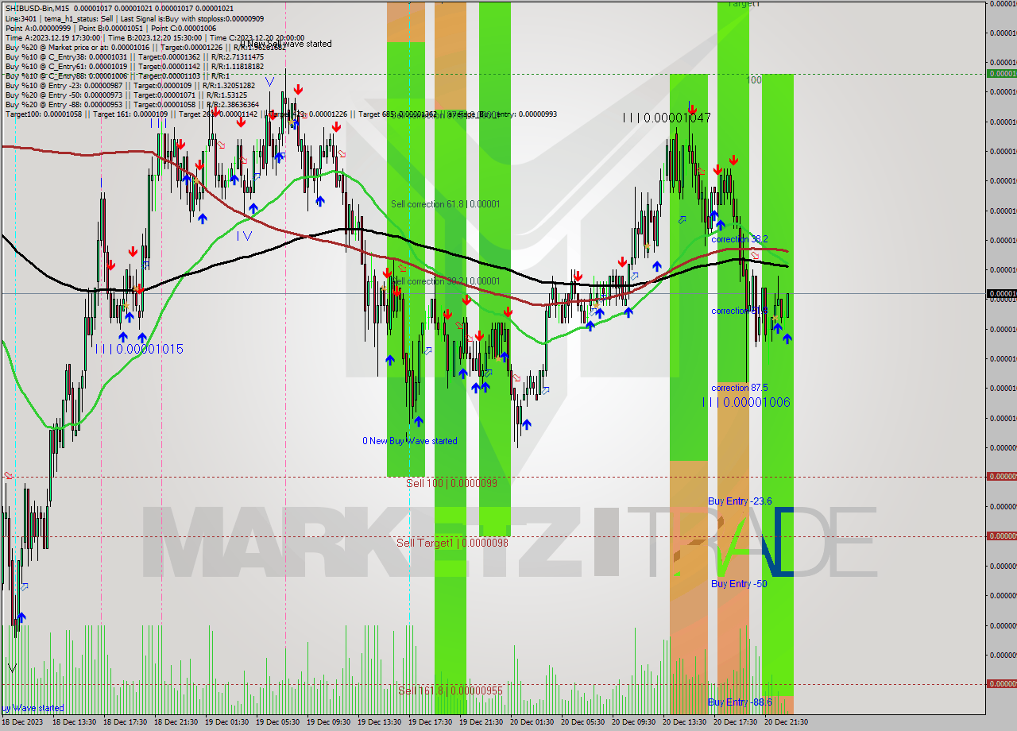This screenshot has height=731, width=1017.
Task: Click the '19 Dec 13:30' time axis label
Action: (x=381, y=722)
